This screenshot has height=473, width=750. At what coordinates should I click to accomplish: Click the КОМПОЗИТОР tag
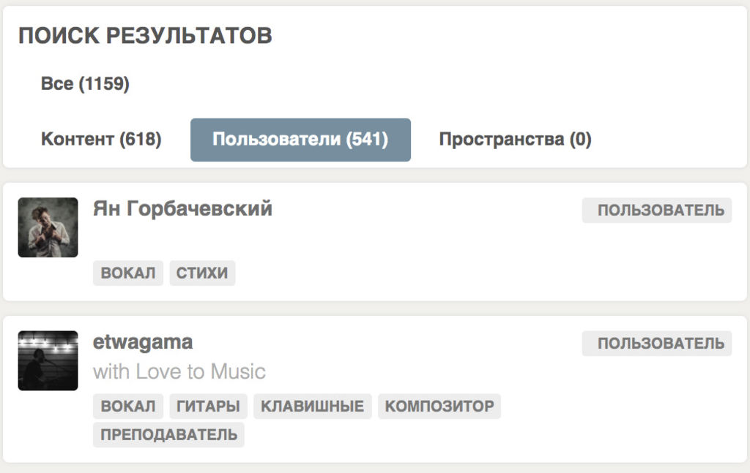point(439,406)
